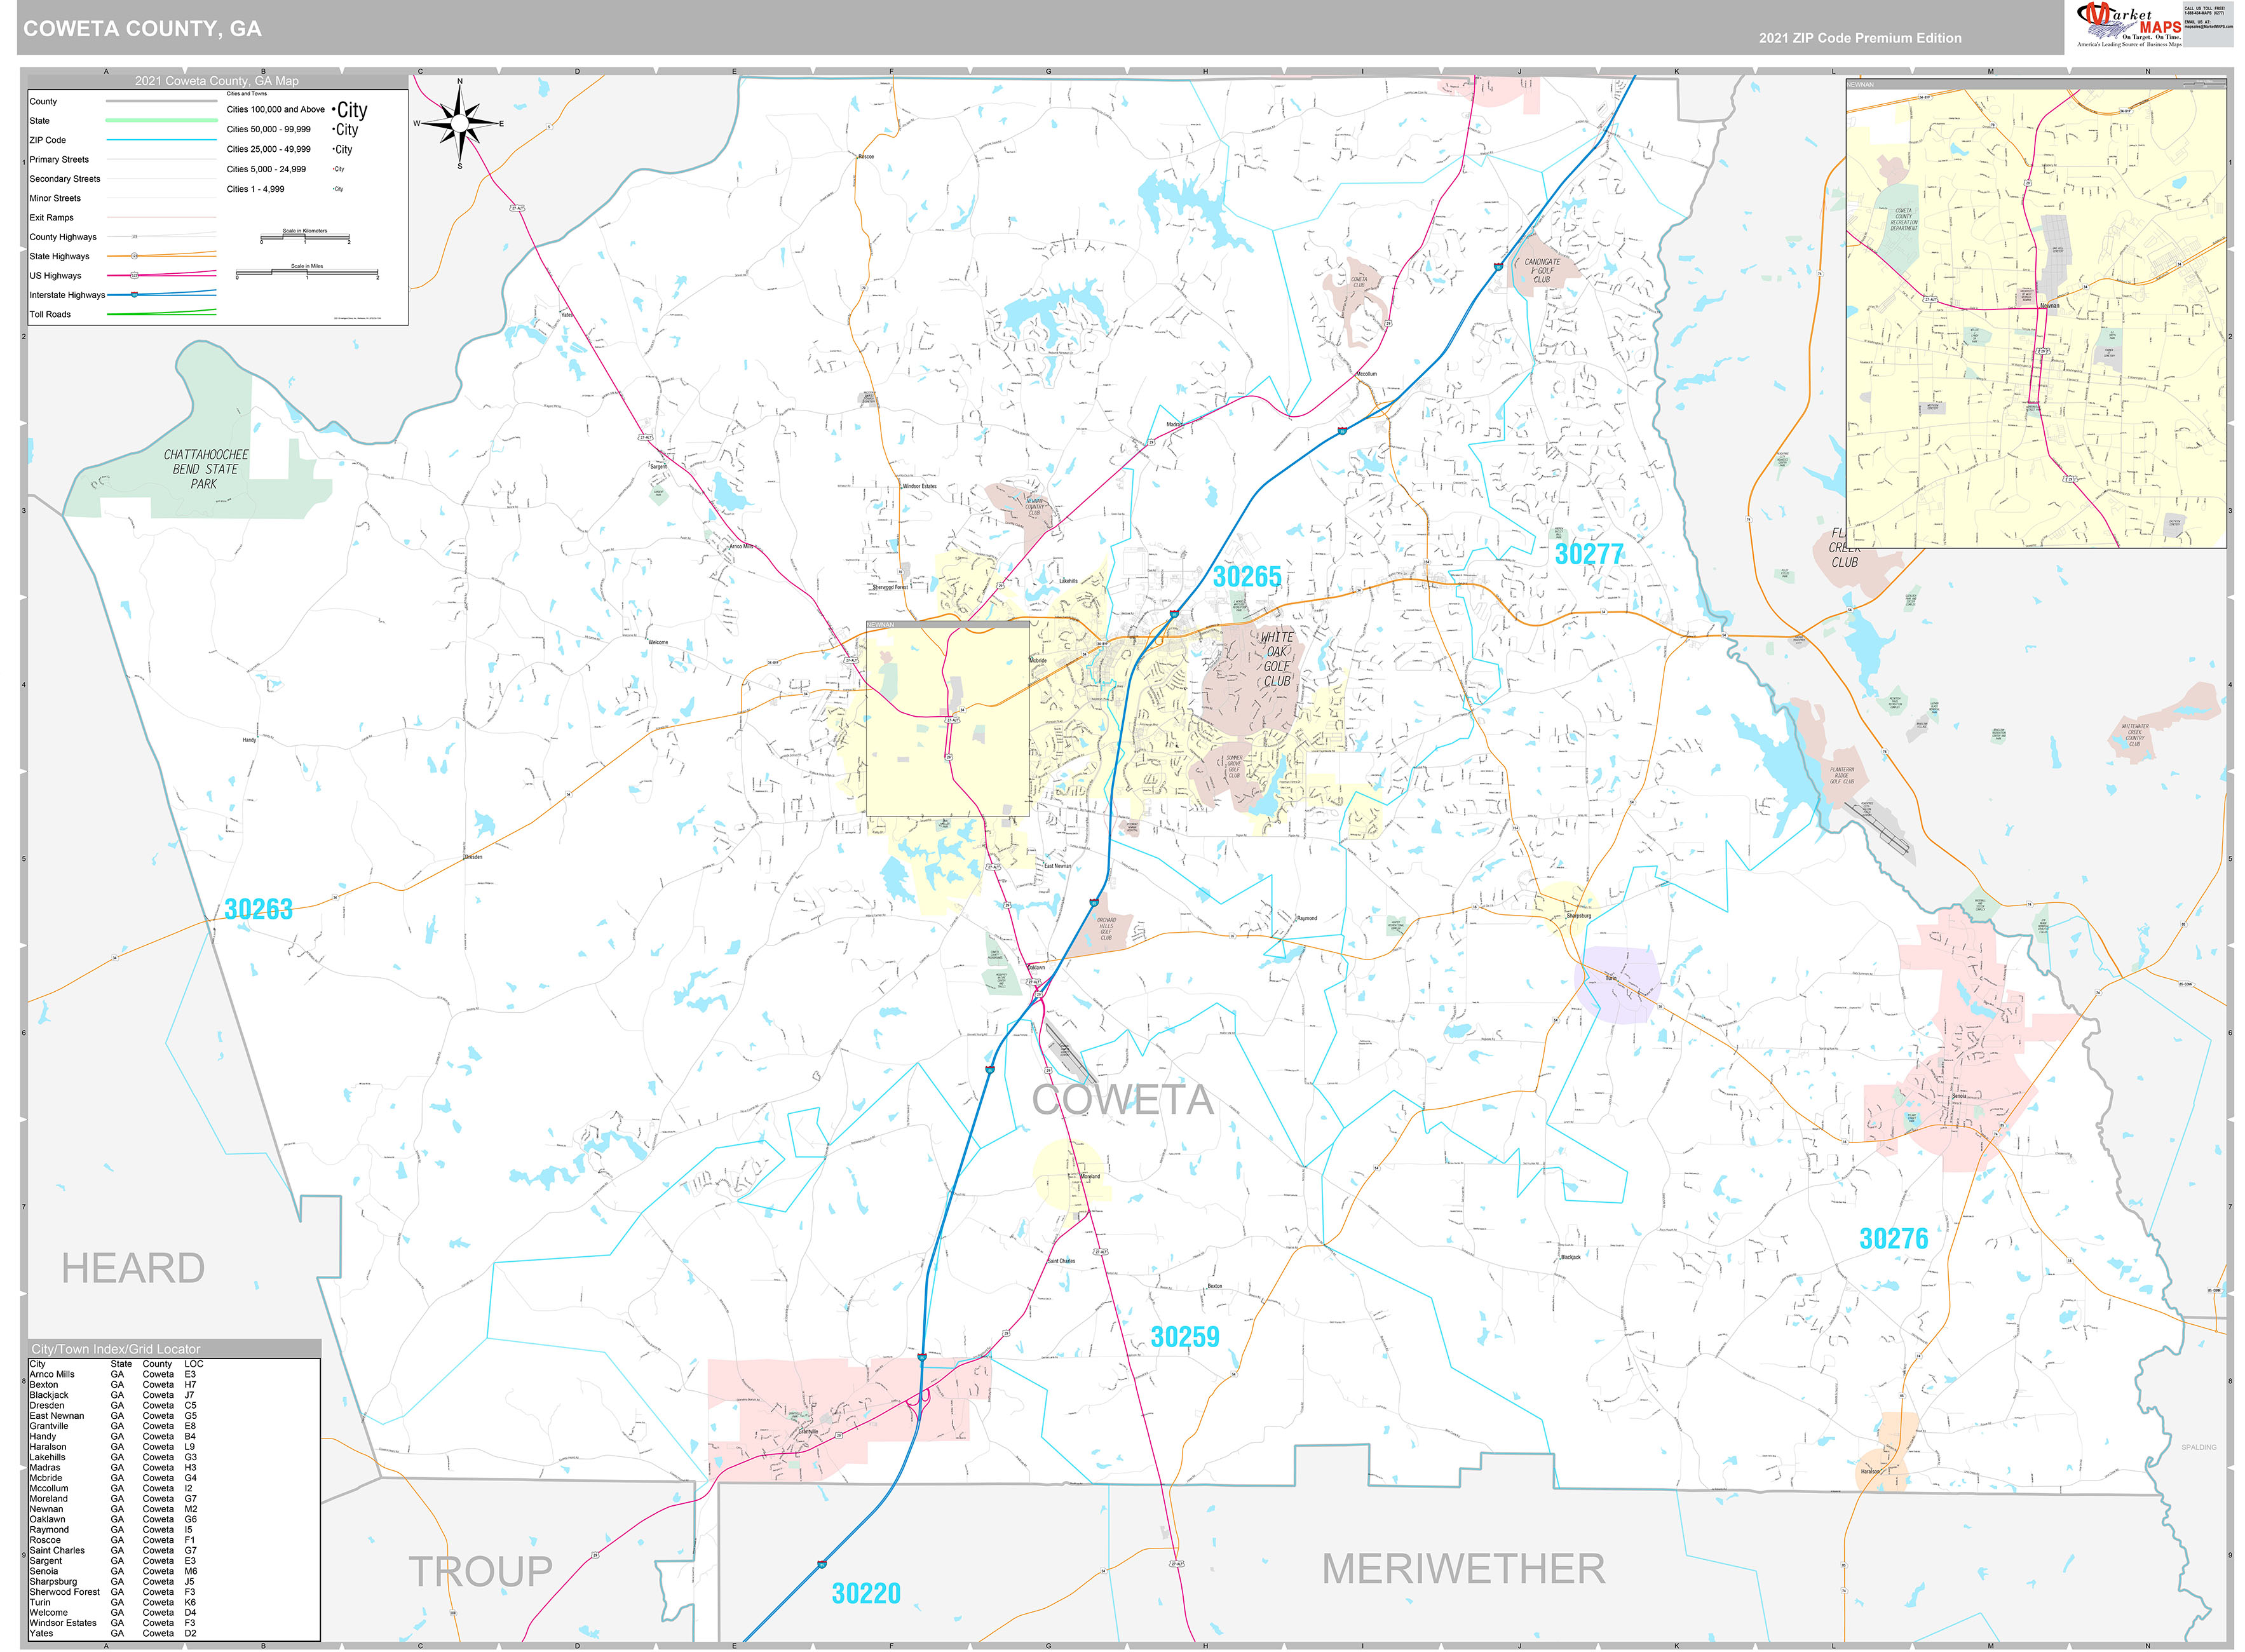This screenshot has width=2245, height=1652.
Task: Select the TROUP county label
Action: pos(480,1572)
